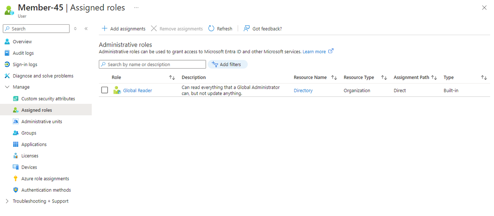The image size is (494, 216).
Task: Check the Global Reader row checkbox
Action: pos(105,90)
